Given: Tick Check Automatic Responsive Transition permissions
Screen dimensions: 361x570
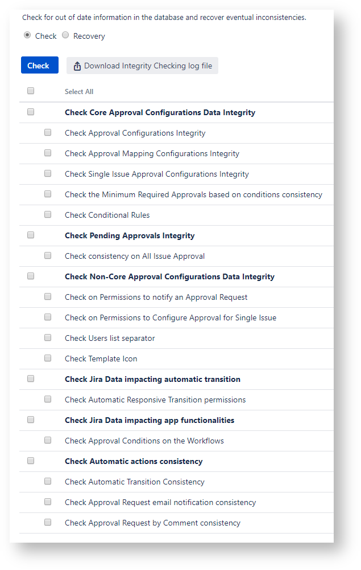Looking at the screenshot, I should (48, 399).
